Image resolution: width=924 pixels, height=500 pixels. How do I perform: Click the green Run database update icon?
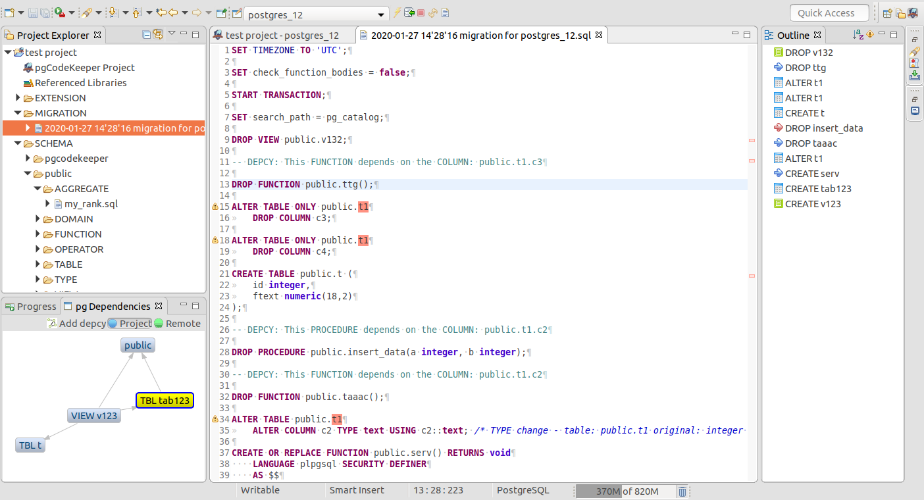58,12
